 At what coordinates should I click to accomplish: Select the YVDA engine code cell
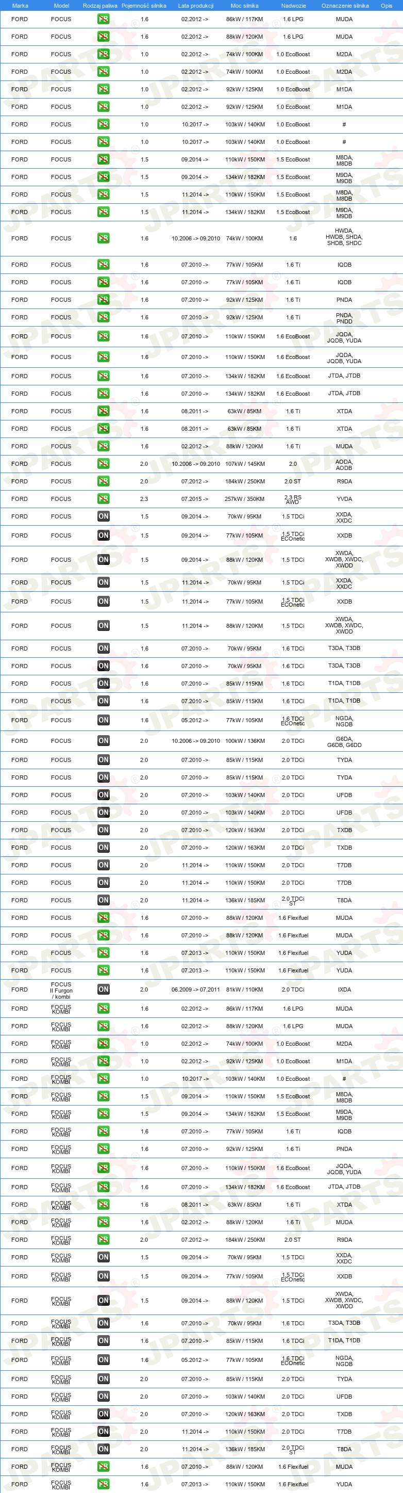tap(345, 499)
